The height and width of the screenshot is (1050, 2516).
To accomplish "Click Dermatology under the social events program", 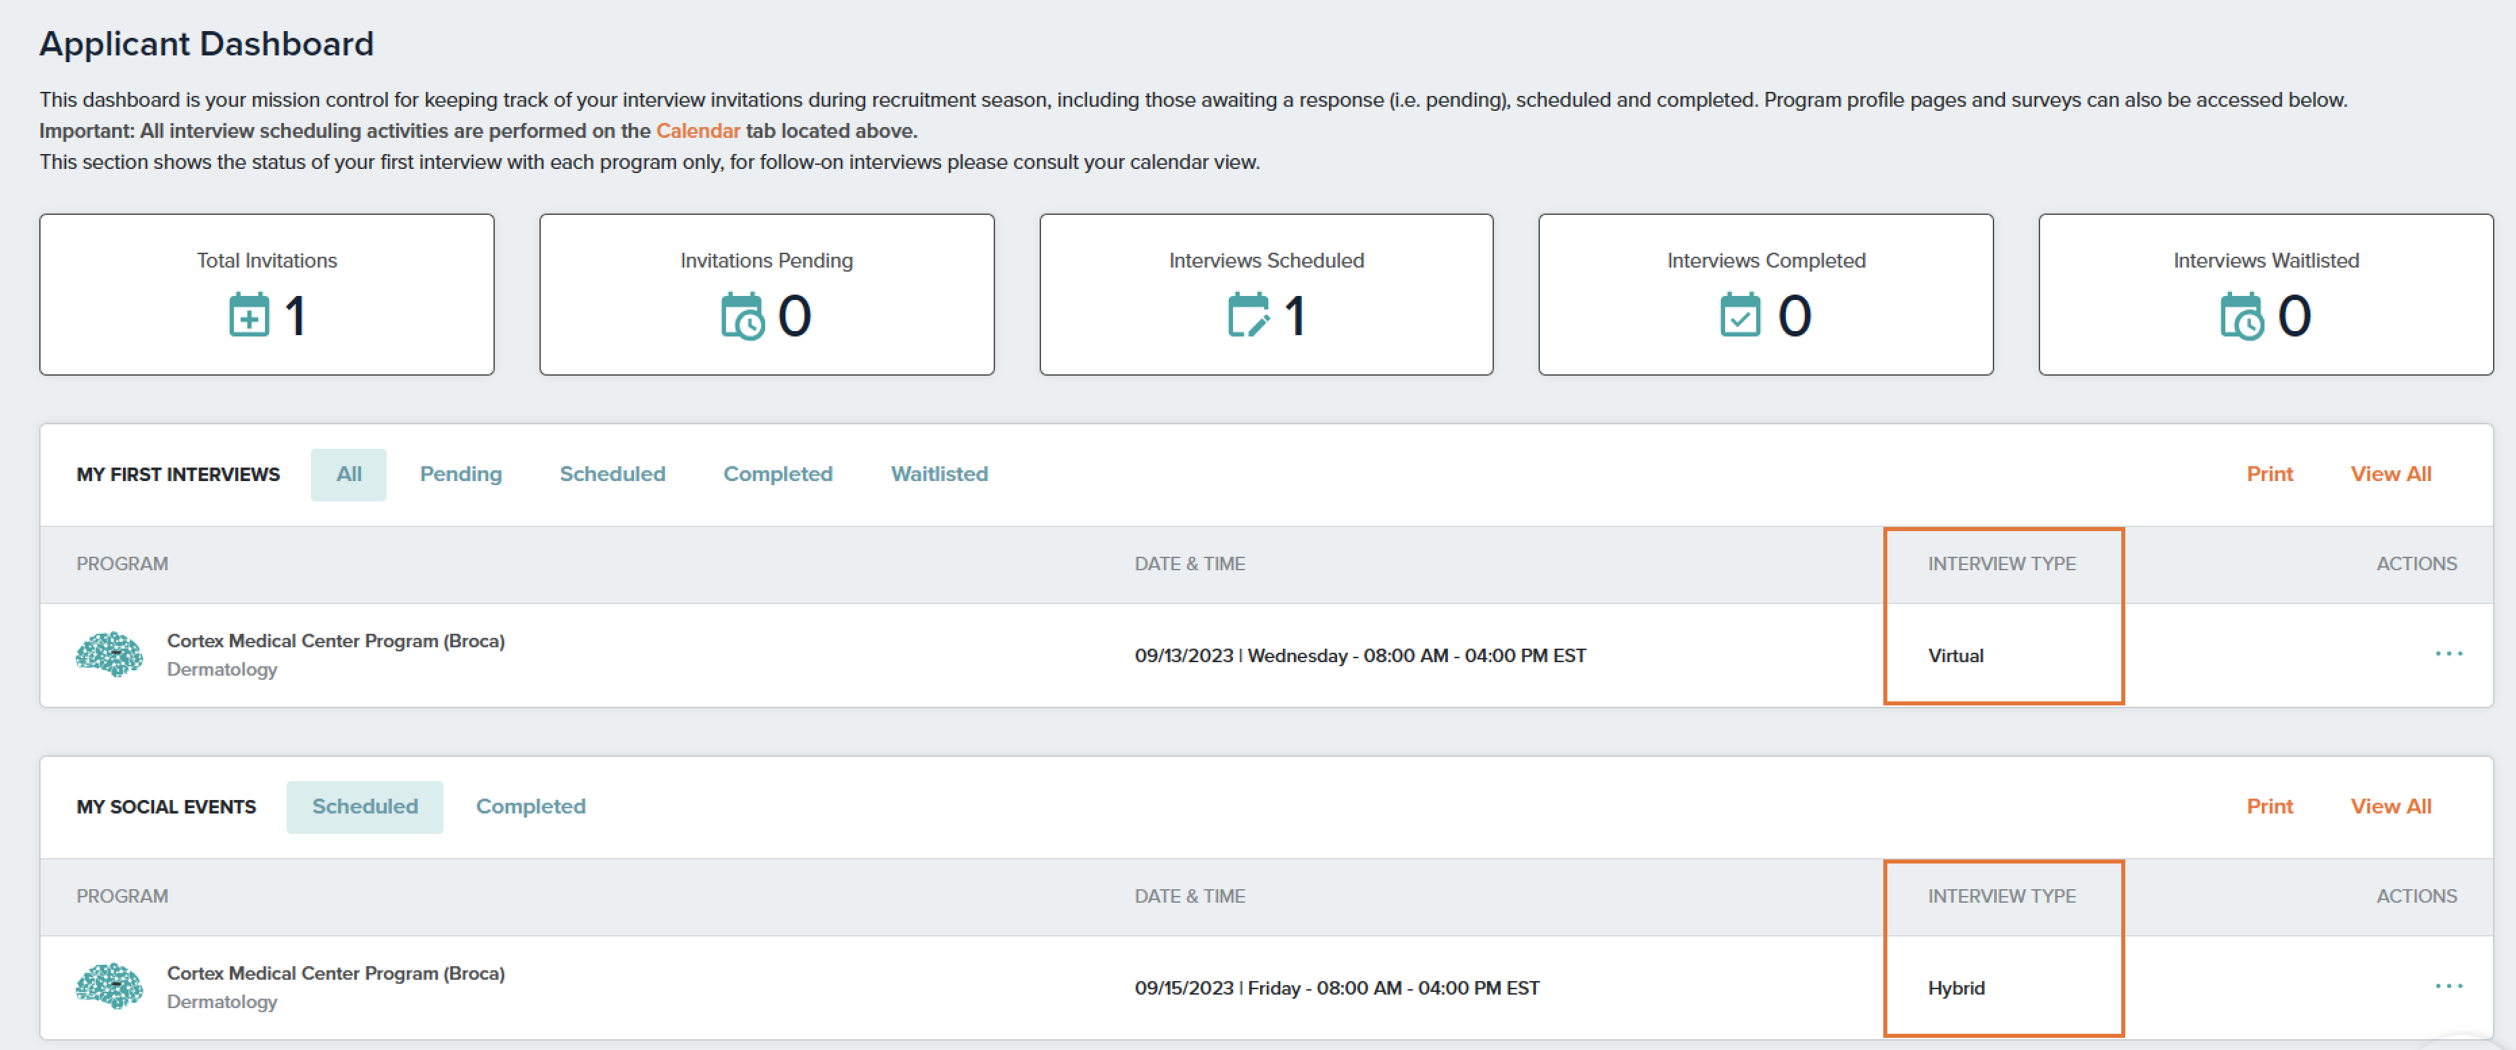I will coord(222,1002).
